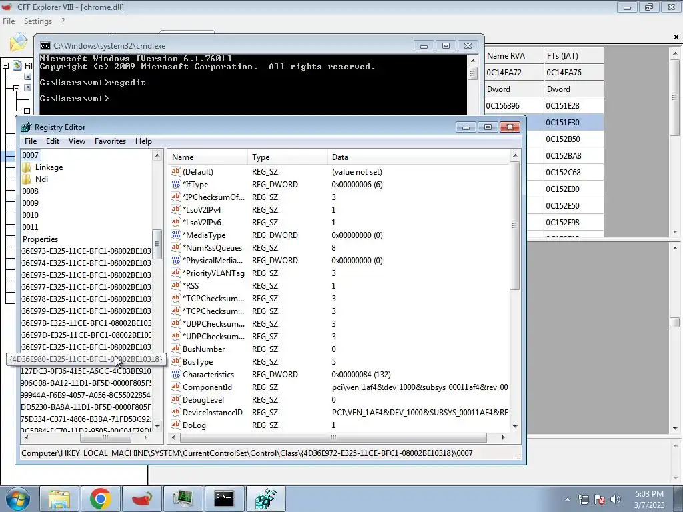The height and width of the screenshot is (512, 683).
Task: Select the 0007 registry key
Action: click(x=31, y=155)
